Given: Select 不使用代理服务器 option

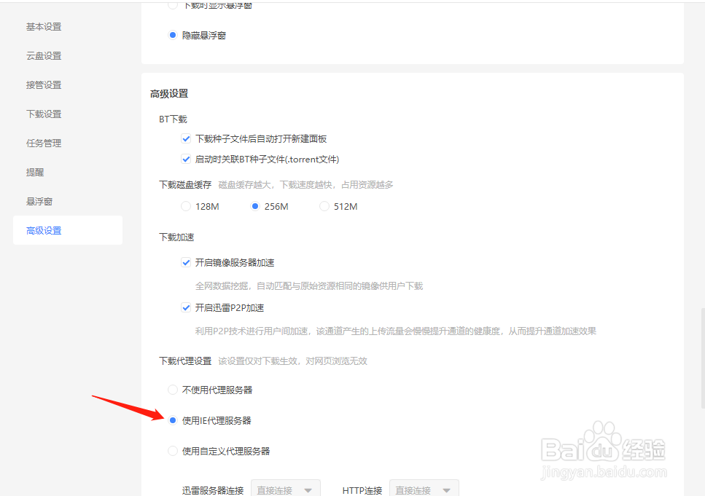Looking at the screenshot, I should pyautogui.click(x=172, y=390).
